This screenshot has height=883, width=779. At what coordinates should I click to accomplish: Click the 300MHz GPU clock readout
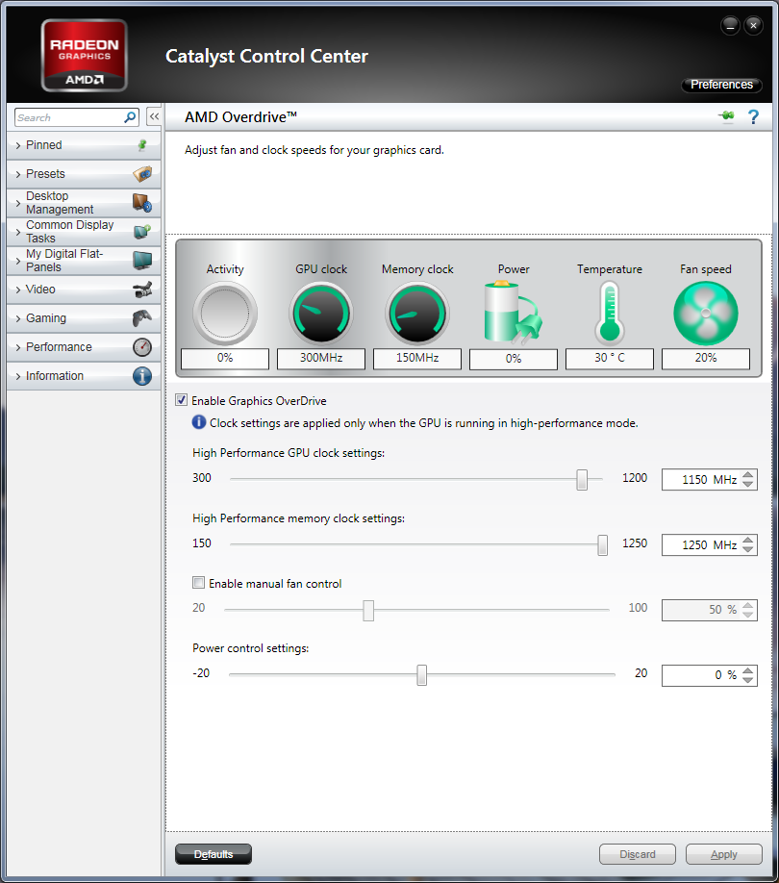[x=321, y=358]
